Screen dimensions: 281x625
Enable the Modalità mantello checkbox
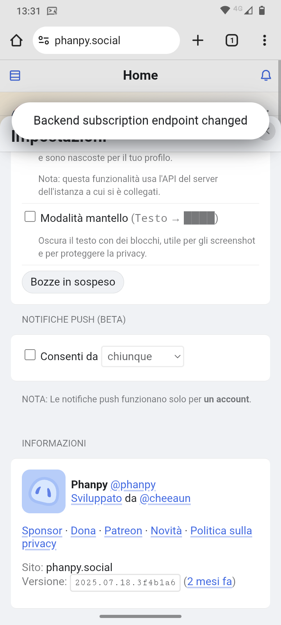tap(30, 217)
